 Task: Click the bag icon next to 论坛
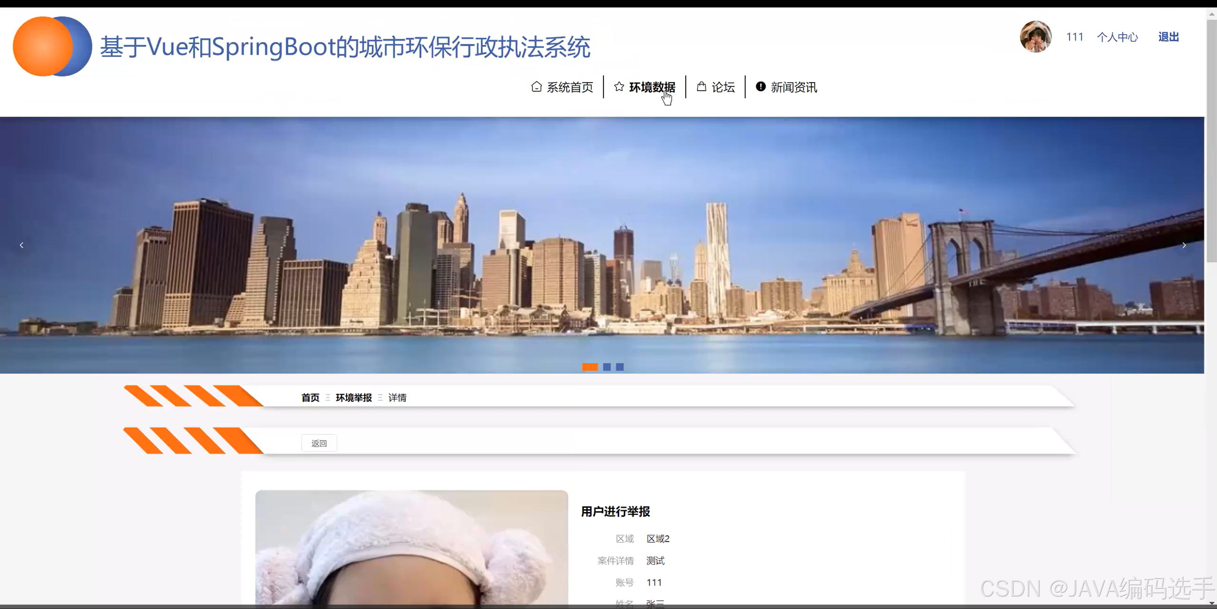pyautogui.click(x=701, y=87)
